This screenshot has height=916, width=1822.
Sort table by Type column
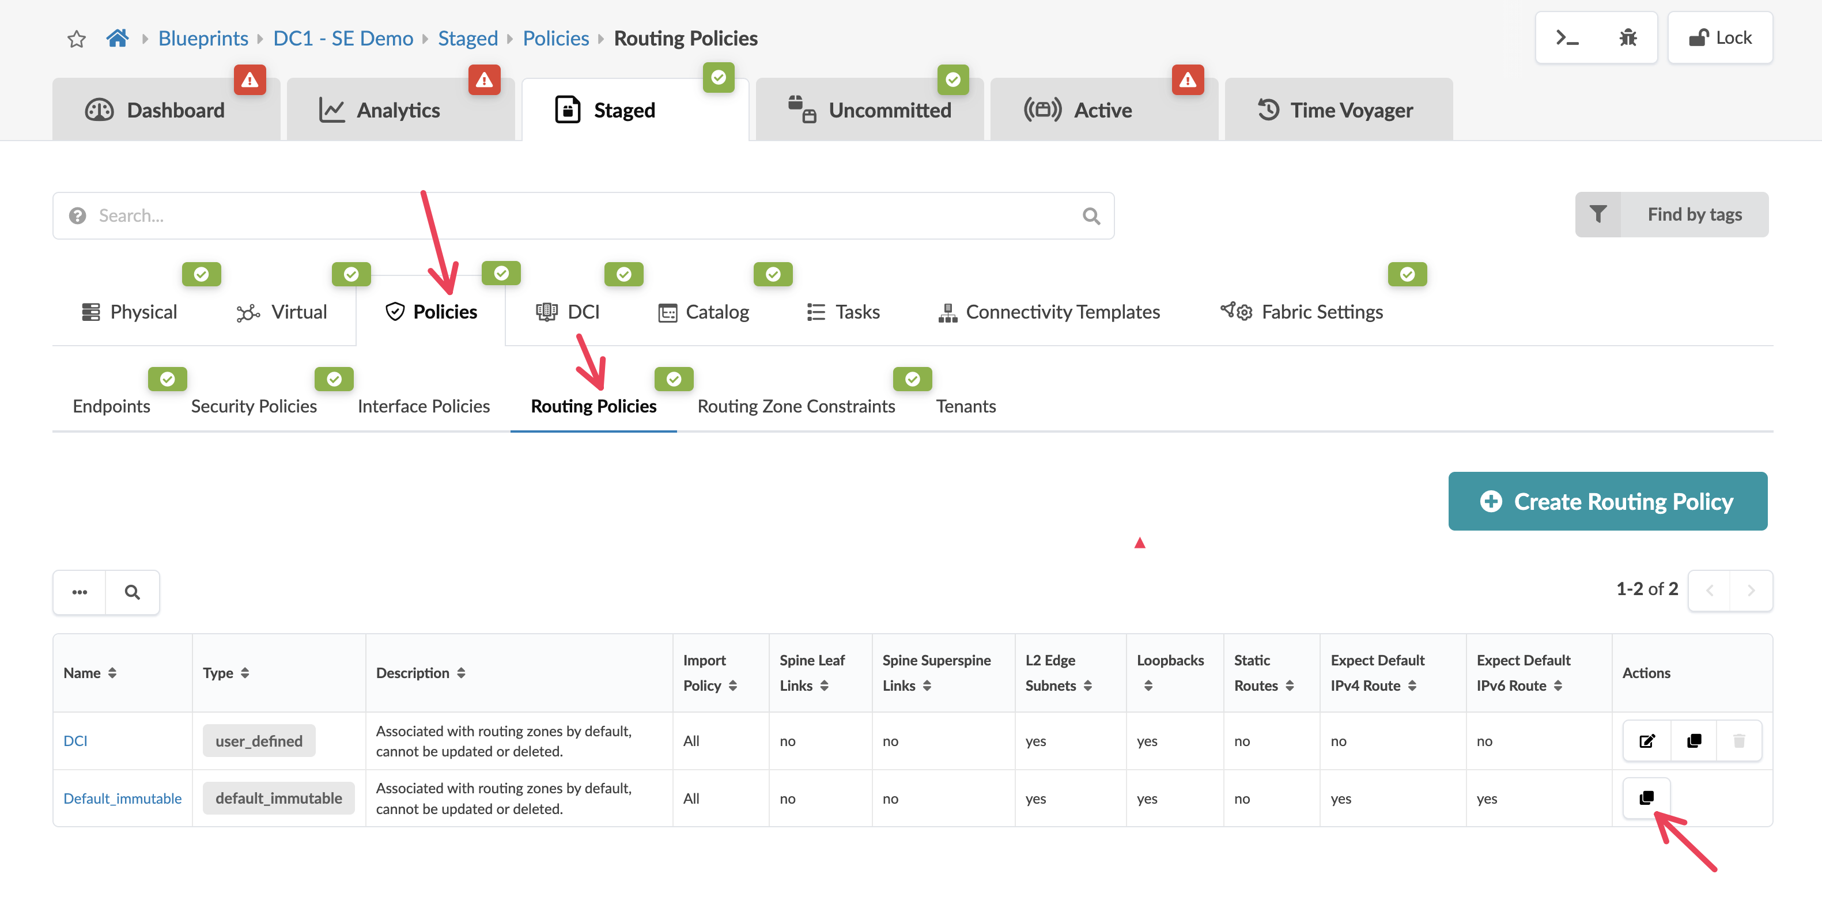point(245,673)
